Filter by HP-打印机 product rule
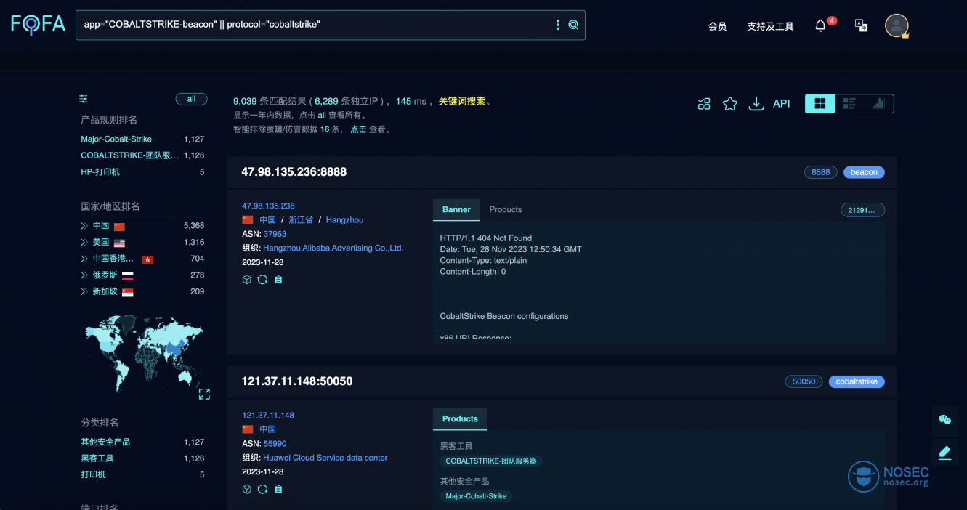The image size is (967, 510). pyautogui.click(x=100, y=172)
